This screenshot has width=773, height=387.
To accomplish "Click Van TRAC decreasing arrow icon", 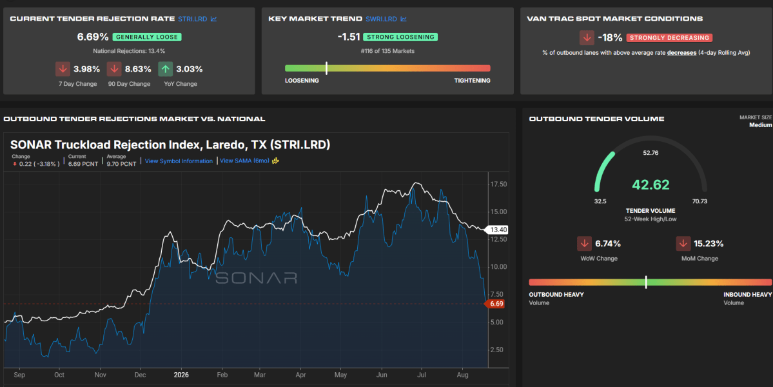I will [587, 37].
